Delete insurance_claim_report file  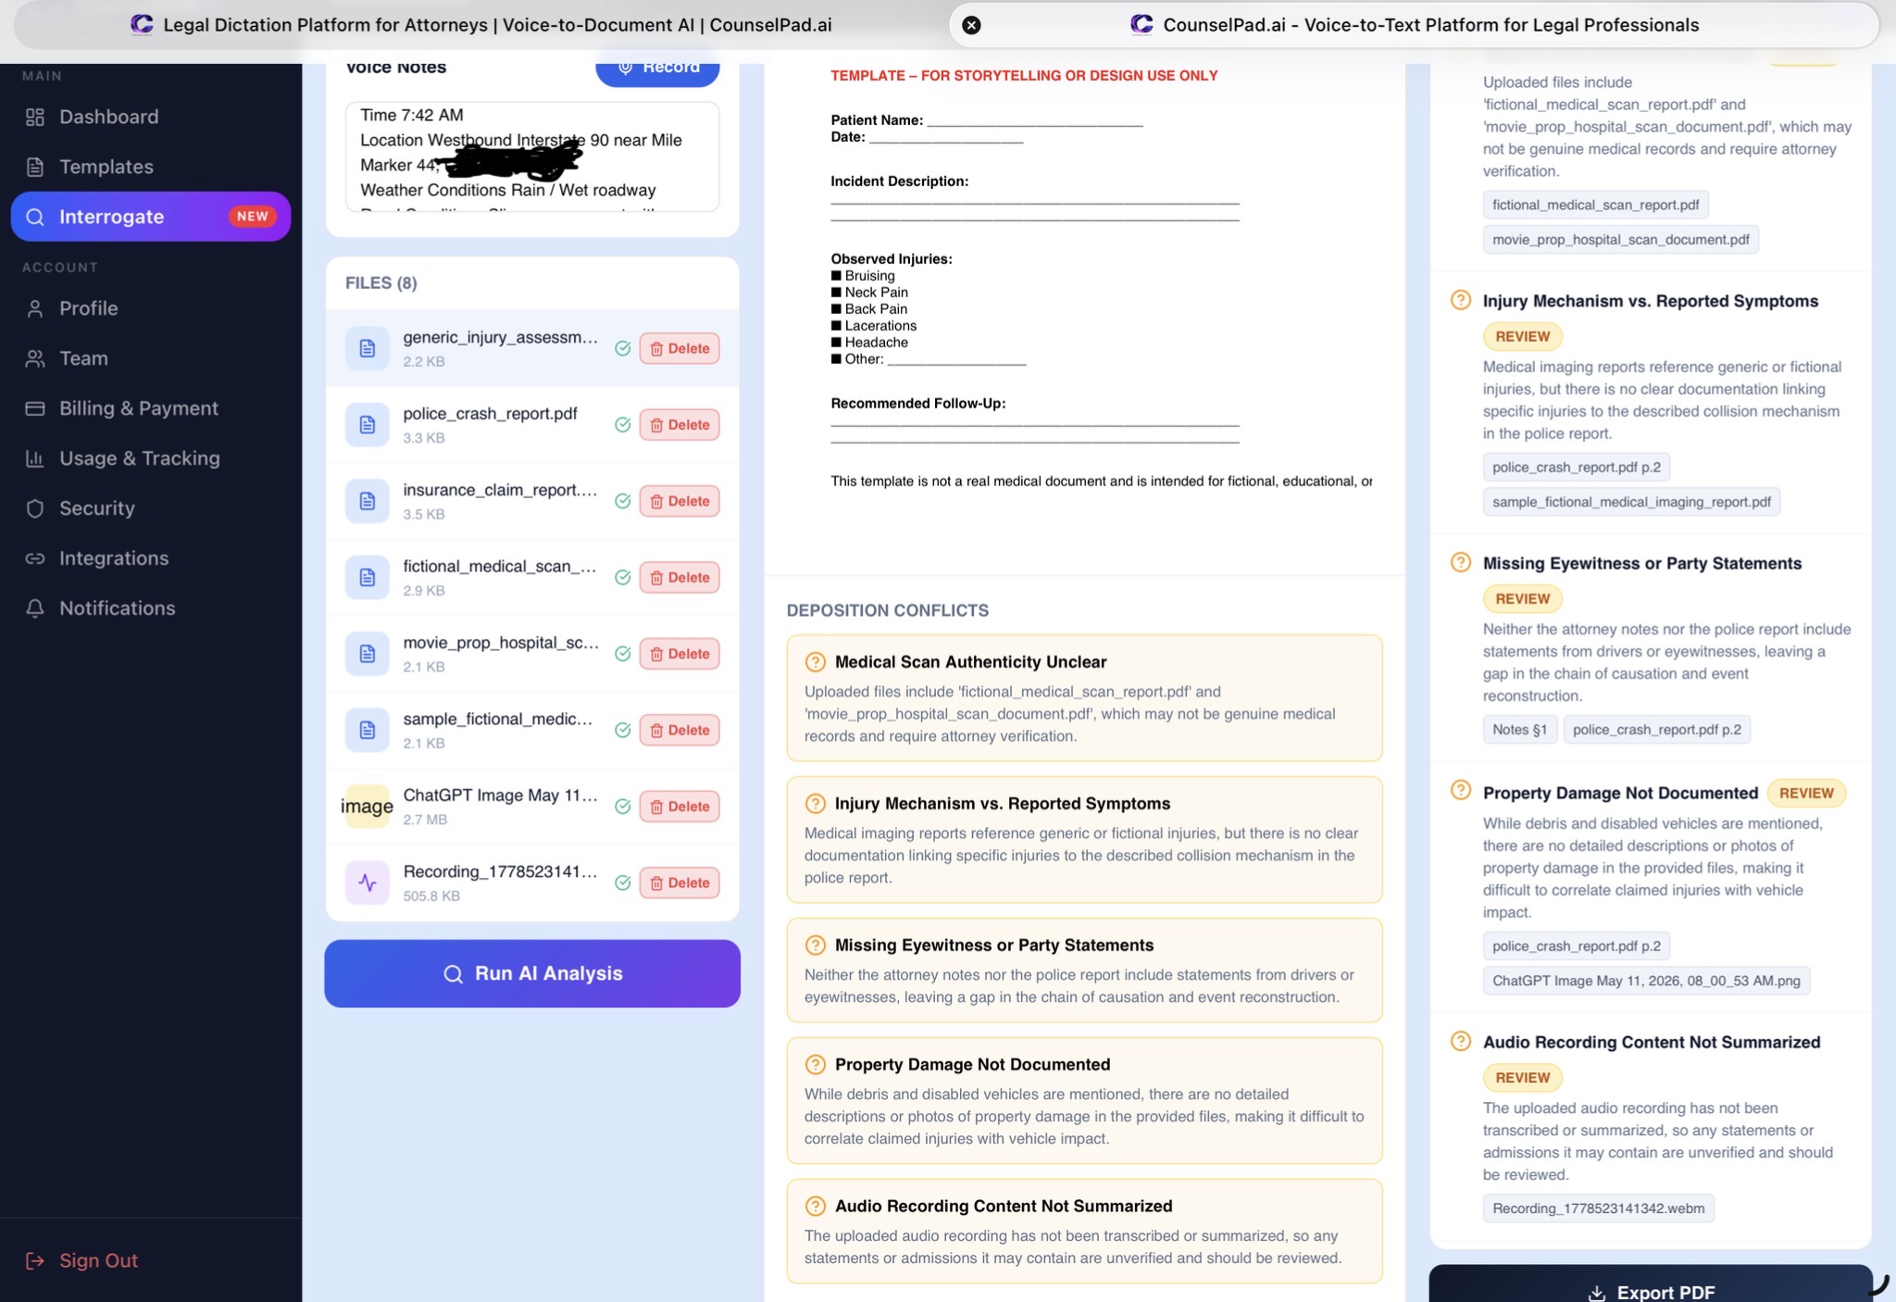pos(680,501)
